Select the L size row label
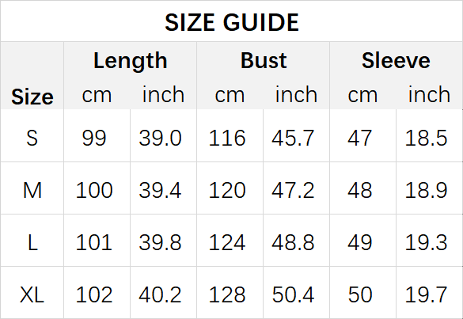The image size is (463, 319). (x=32, y=242)
